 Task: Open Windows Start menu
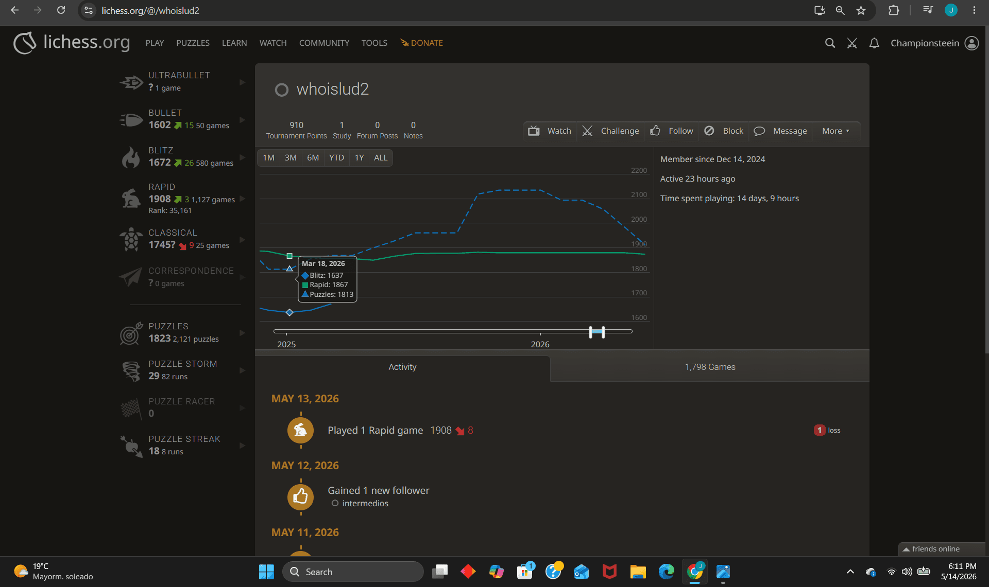[x=266, y=572]
